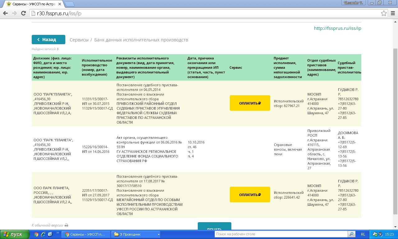Click the "Судебный пристав-исполнитель" column header
The image size is (398, 239).
(349, 67)
